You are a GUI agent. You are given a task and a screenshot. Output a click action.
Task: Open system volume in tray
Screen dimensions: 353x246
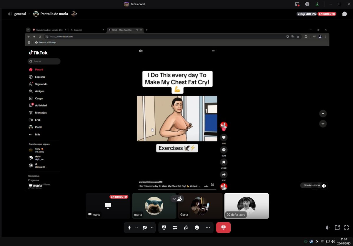click(333, 242)
